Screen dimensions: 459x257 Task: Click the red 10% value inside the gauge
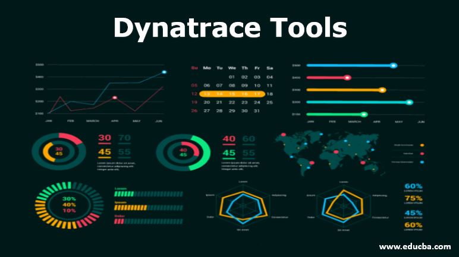(x=69, y=211)
